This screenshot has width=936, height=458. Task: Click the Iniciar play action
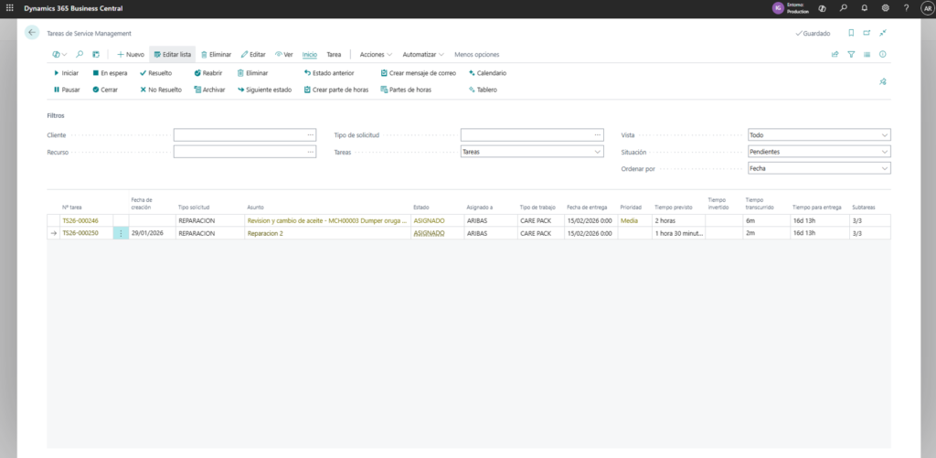pyautogui.click(x=67, y=72)
